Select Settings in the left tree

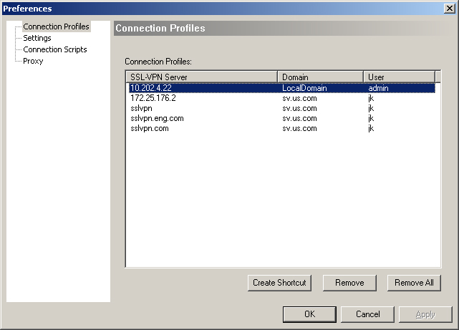(x=37, y=38)
